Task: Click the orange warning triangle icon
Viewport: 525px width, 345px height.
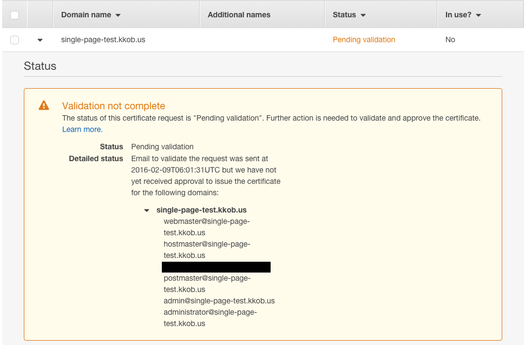Action: (x=44, y=105)
